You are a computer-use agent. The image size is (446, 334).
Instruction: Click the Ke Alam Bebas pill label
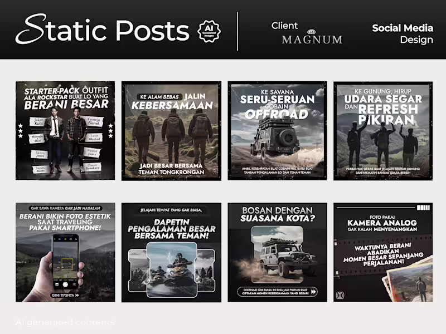159,97
